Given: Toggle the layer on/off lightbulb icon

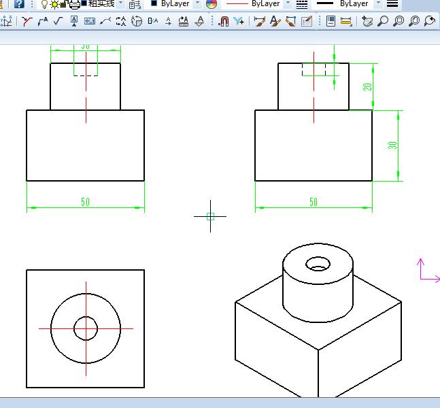Looking at the screenshot, I should [45, 3].
